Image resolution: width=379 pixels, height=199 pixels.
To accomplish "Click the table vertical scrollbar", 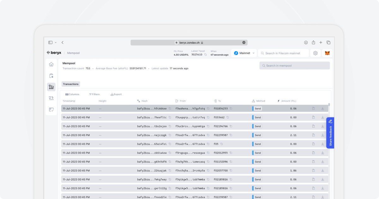I will [x=329, y=105].
